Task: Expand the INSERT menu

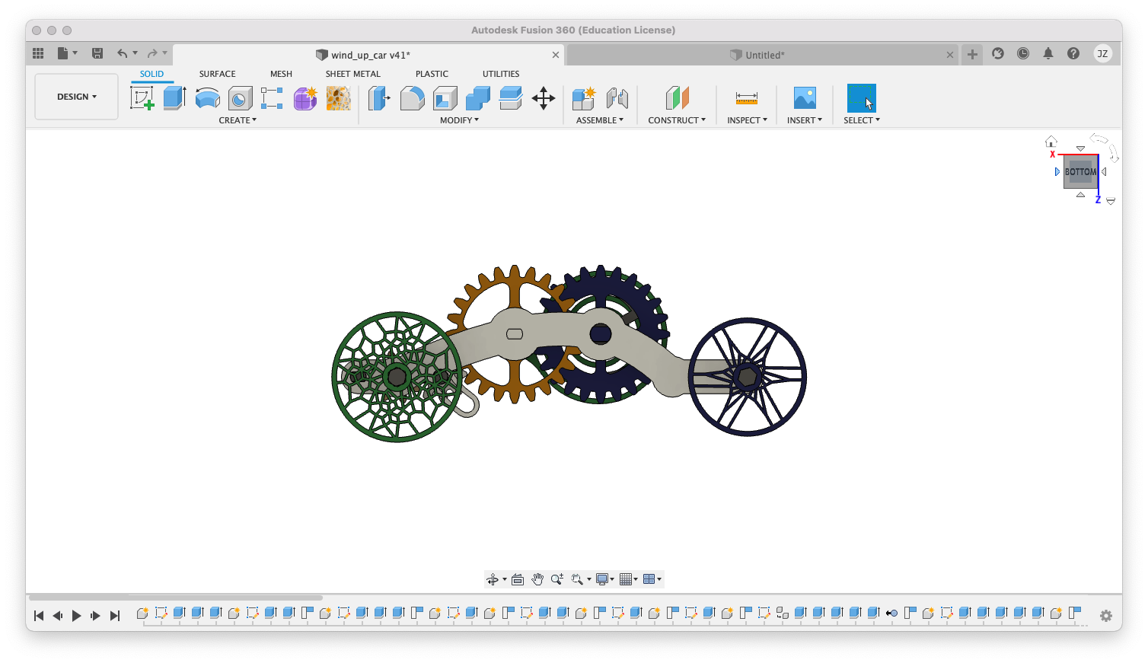Action: point(805,120)
